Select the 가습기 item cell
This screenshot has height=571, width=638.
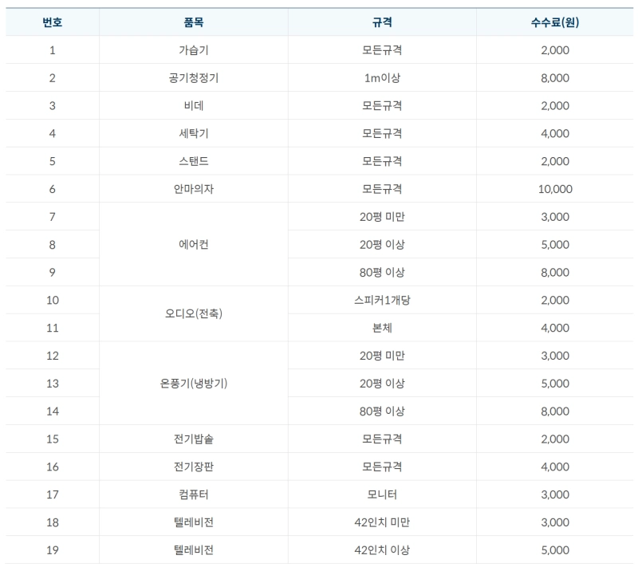[x=193, y=50]
